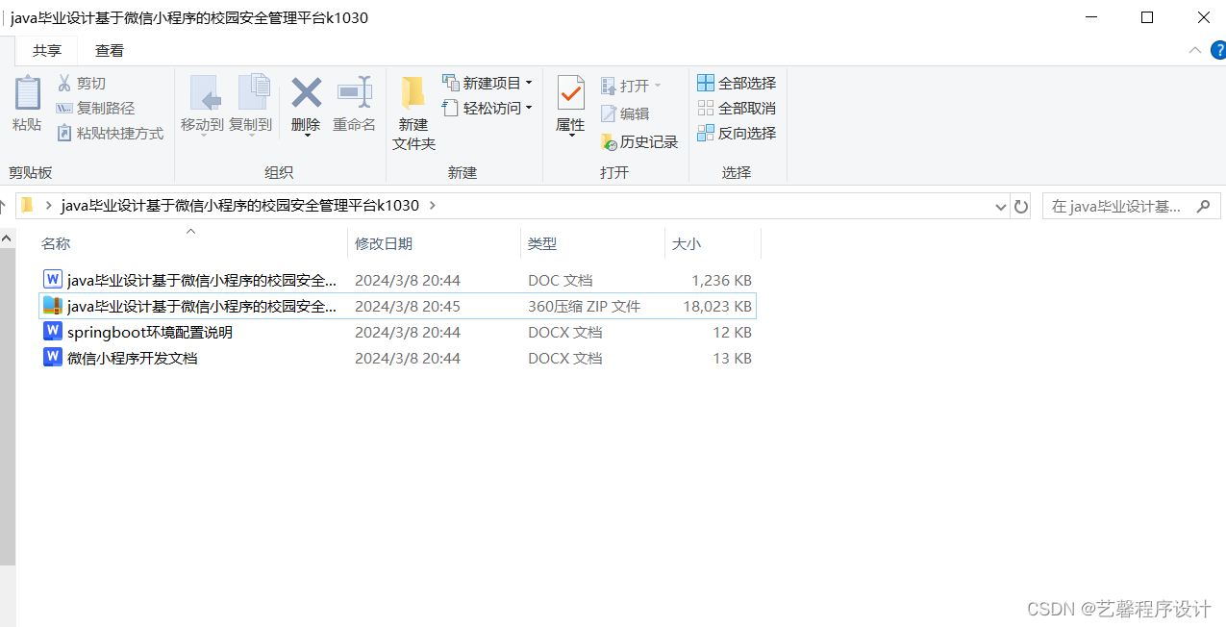Open the address bar history dropdown arrow
Screen dimensions: 1226x627
pyautogui.click(x=1000, y=206)
